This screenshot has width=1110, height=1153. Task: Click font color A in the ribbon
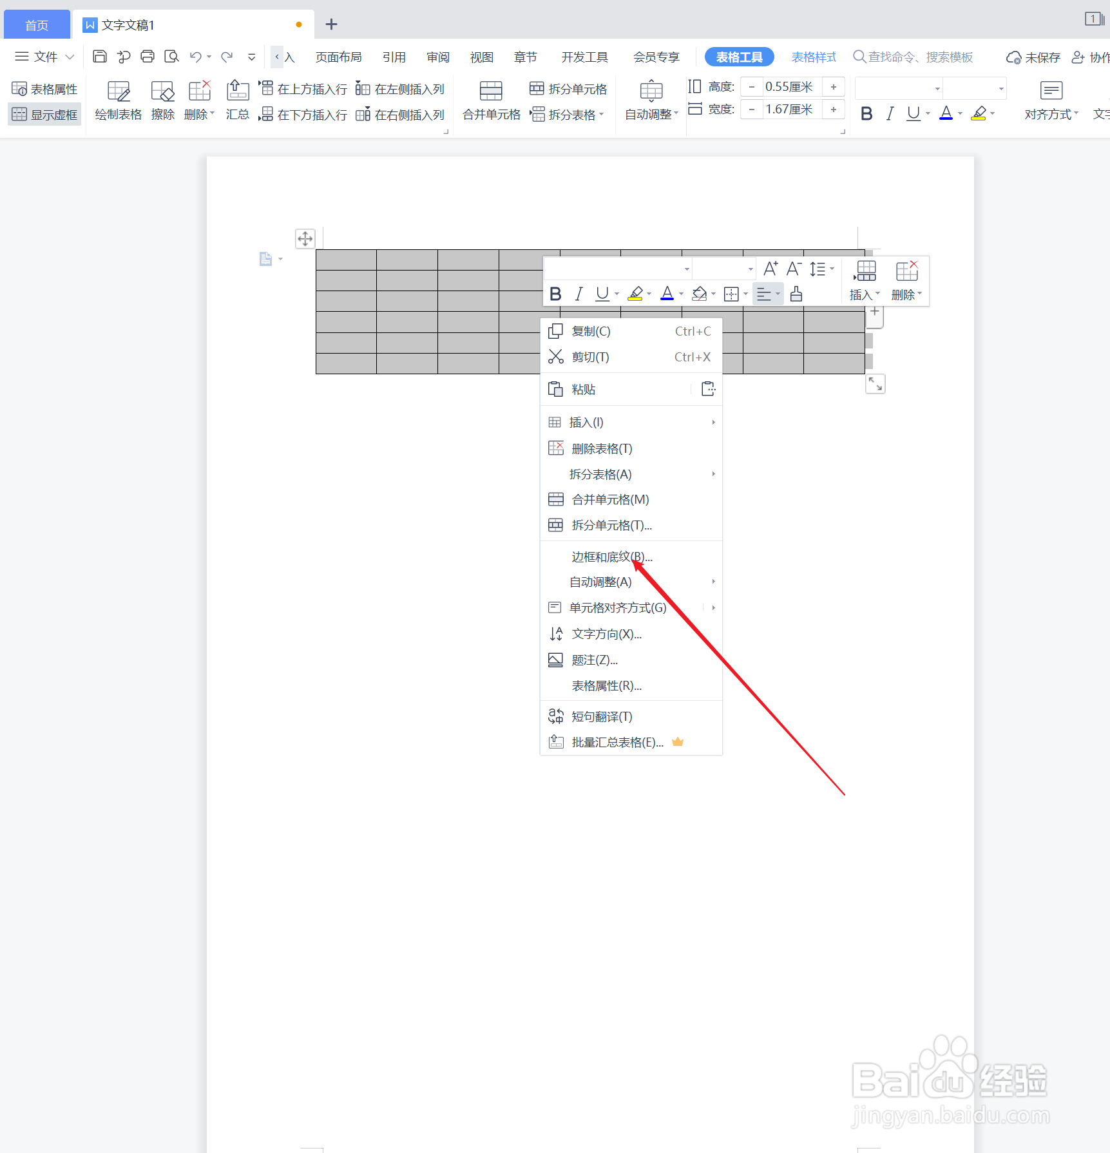(x=946, y=114)
